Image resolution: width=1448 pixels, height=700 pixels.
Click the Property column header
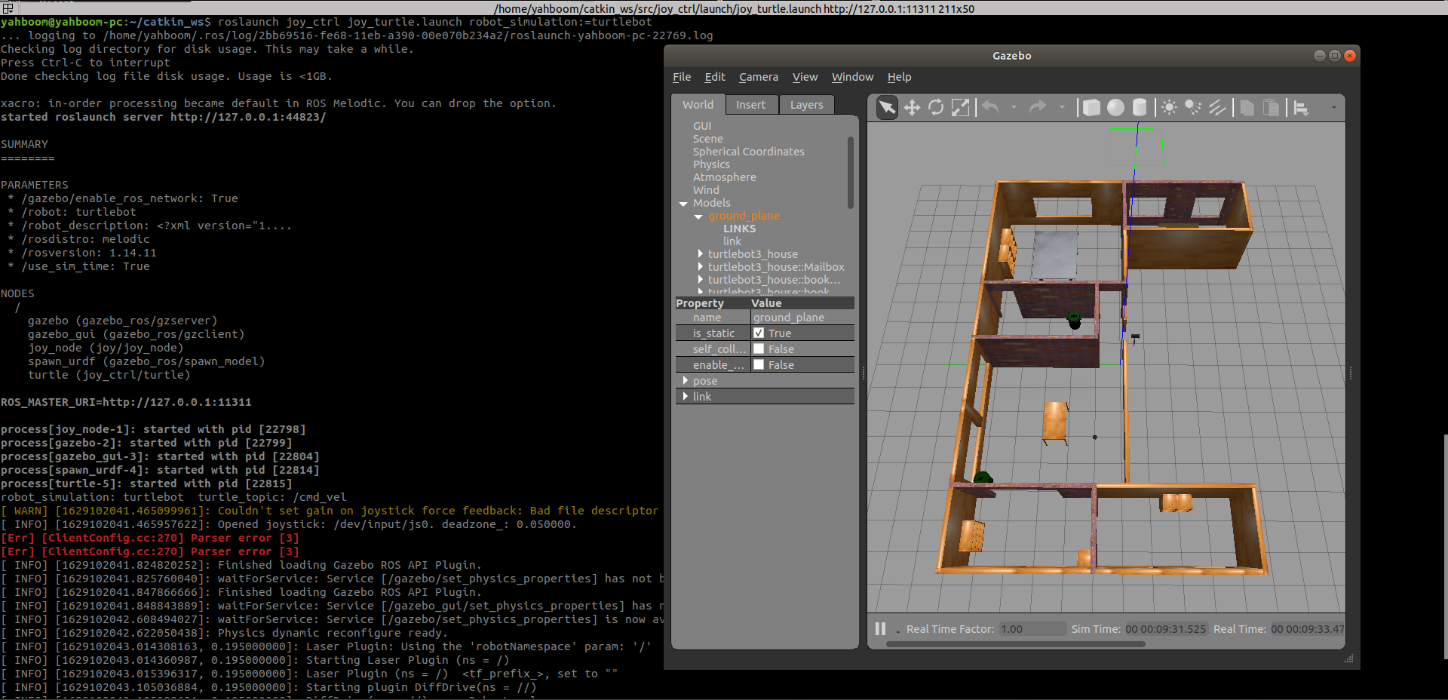[x=713, y=303]
